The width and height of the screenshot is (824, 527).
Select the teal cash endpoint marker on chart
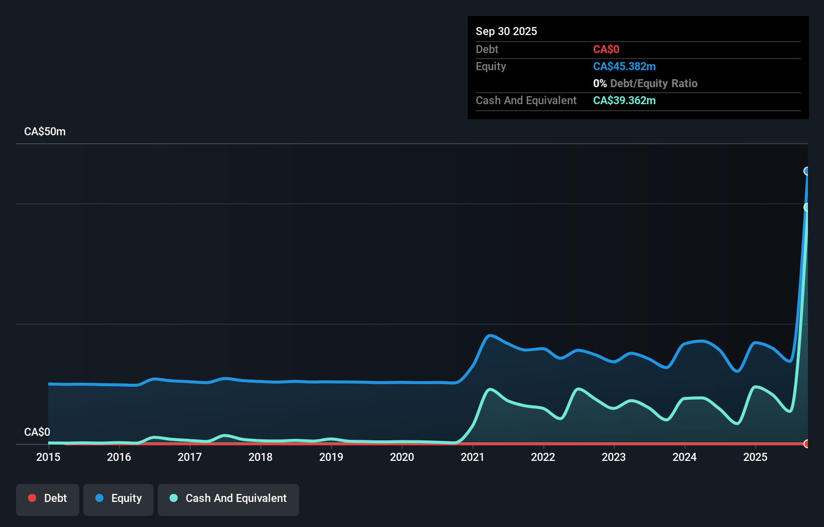click(x=807, y=205)
